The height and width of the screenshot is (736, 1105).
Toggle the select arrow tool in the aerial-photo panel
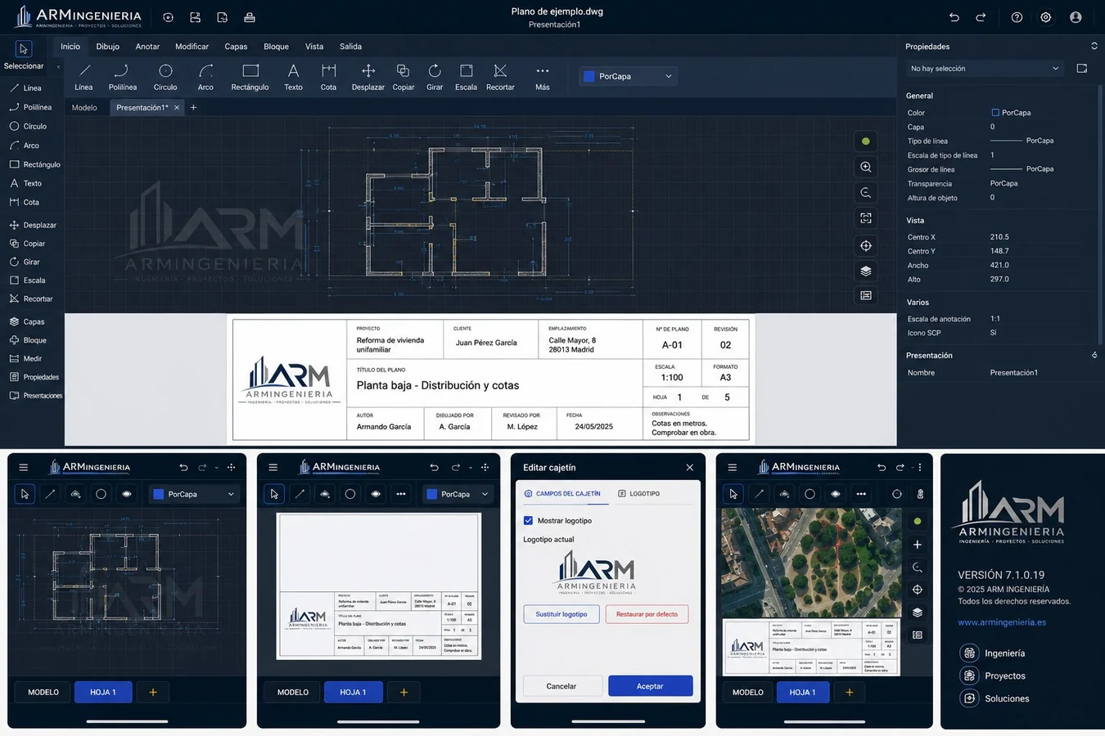pyautogui.click(x=733, y=494)
